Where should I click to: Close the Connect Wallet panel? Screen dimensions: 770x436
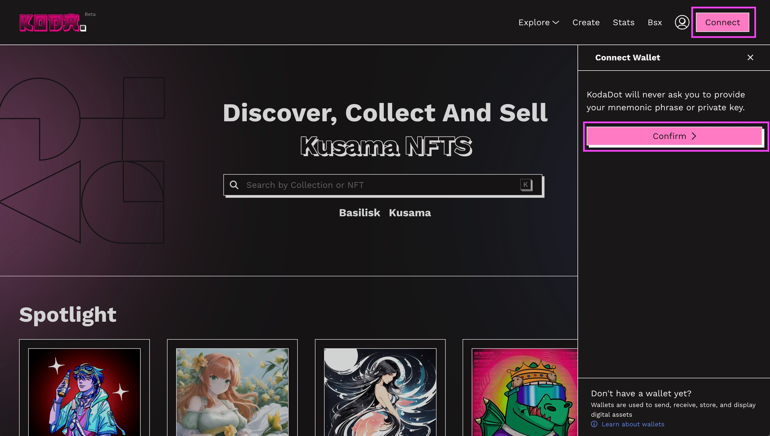pos(750,57)
